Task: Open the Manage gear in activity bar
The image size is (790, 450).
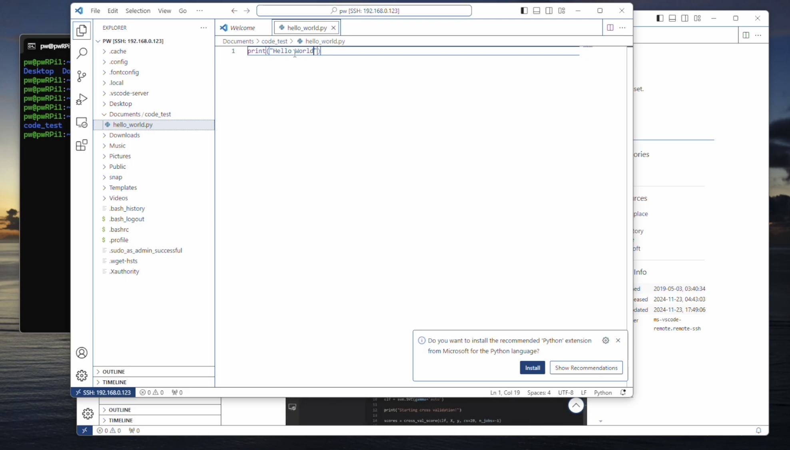Action: (82, 375)
